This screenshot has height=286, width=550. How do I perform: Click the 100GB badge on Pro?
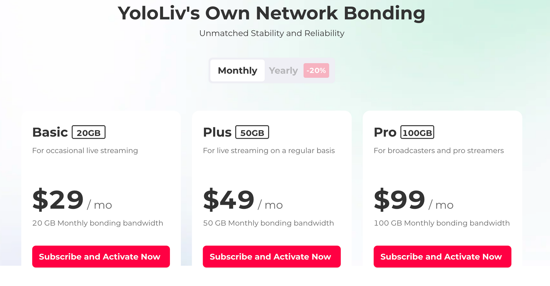[417, 132]
